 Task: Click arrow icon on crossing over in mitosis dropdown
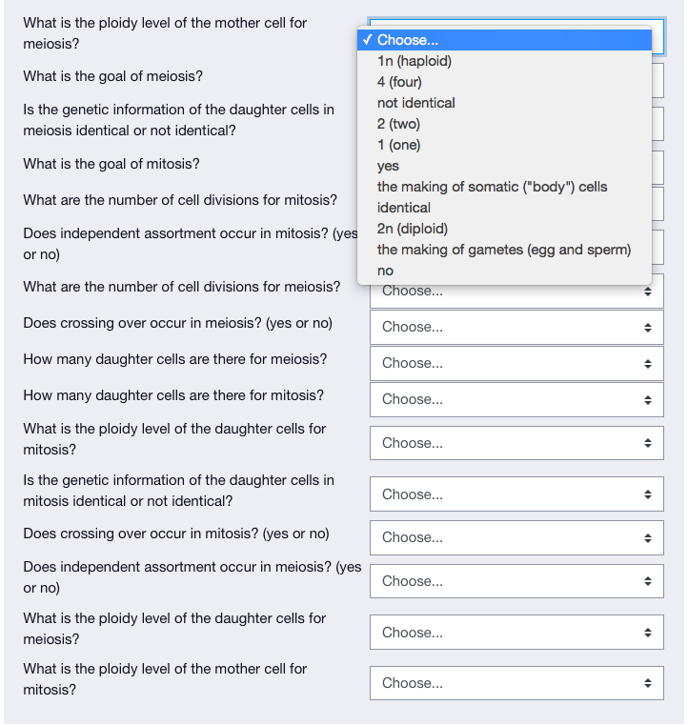648,537
